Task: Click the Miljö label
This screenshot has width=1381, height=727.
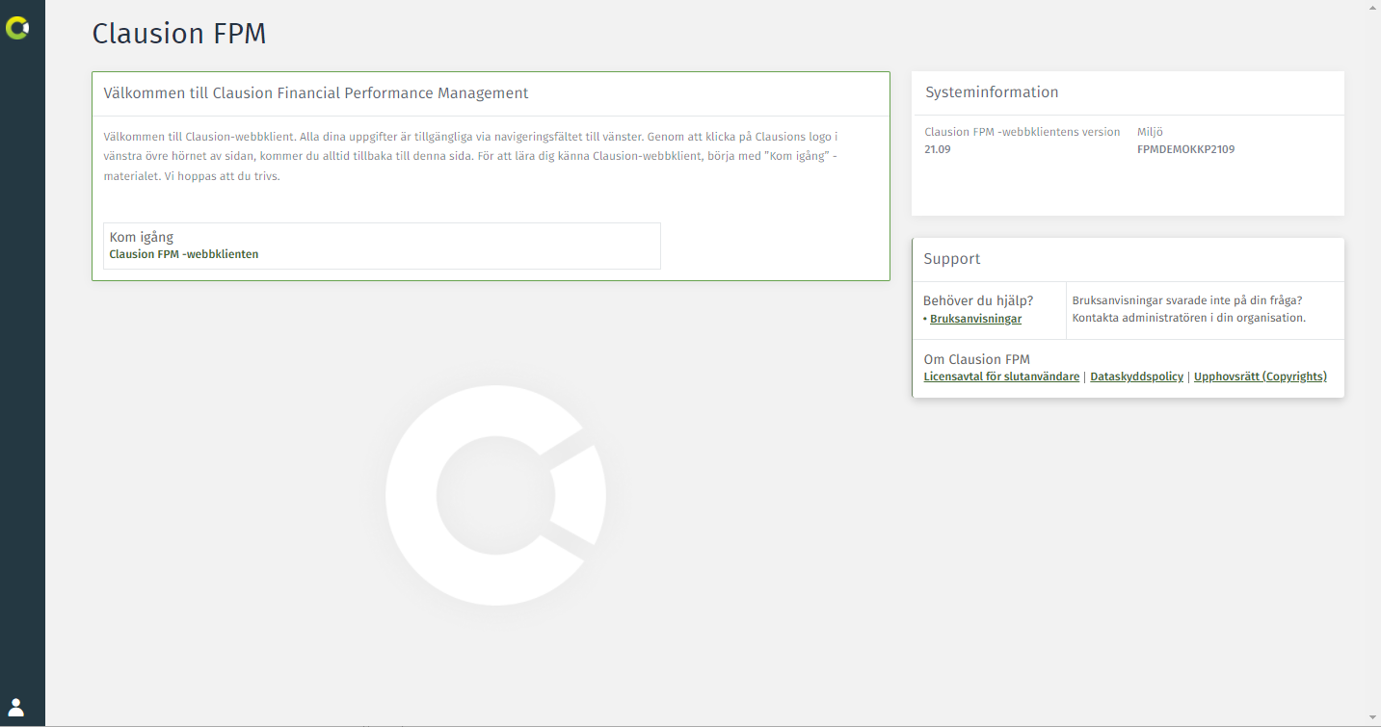Action: point(1150,132)
